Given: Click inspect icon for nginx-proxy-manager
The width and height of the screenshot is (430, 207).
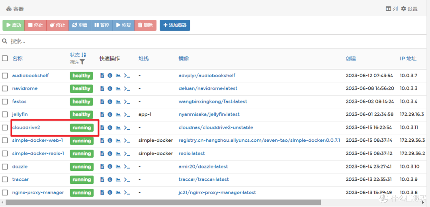Looking at the screenshot, I should coord(110,193).
